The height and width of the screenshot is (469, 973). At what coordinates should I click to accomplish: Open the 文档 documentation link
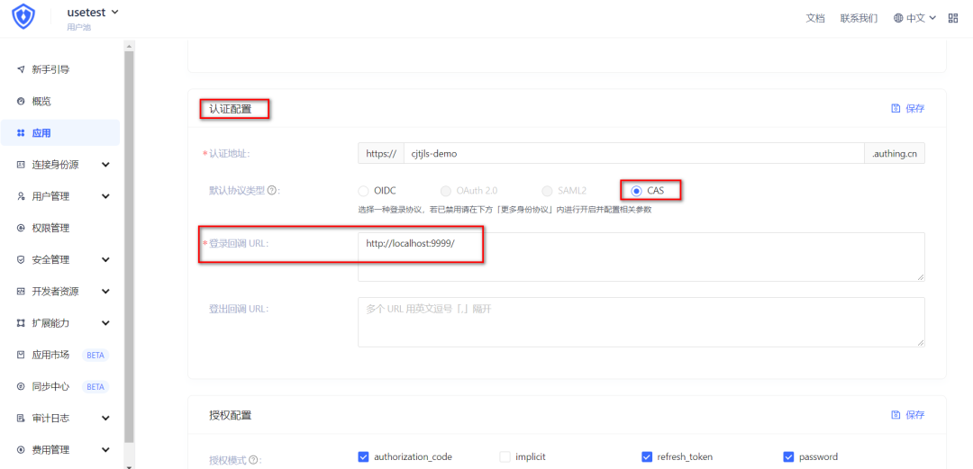(x=814, y=18)
